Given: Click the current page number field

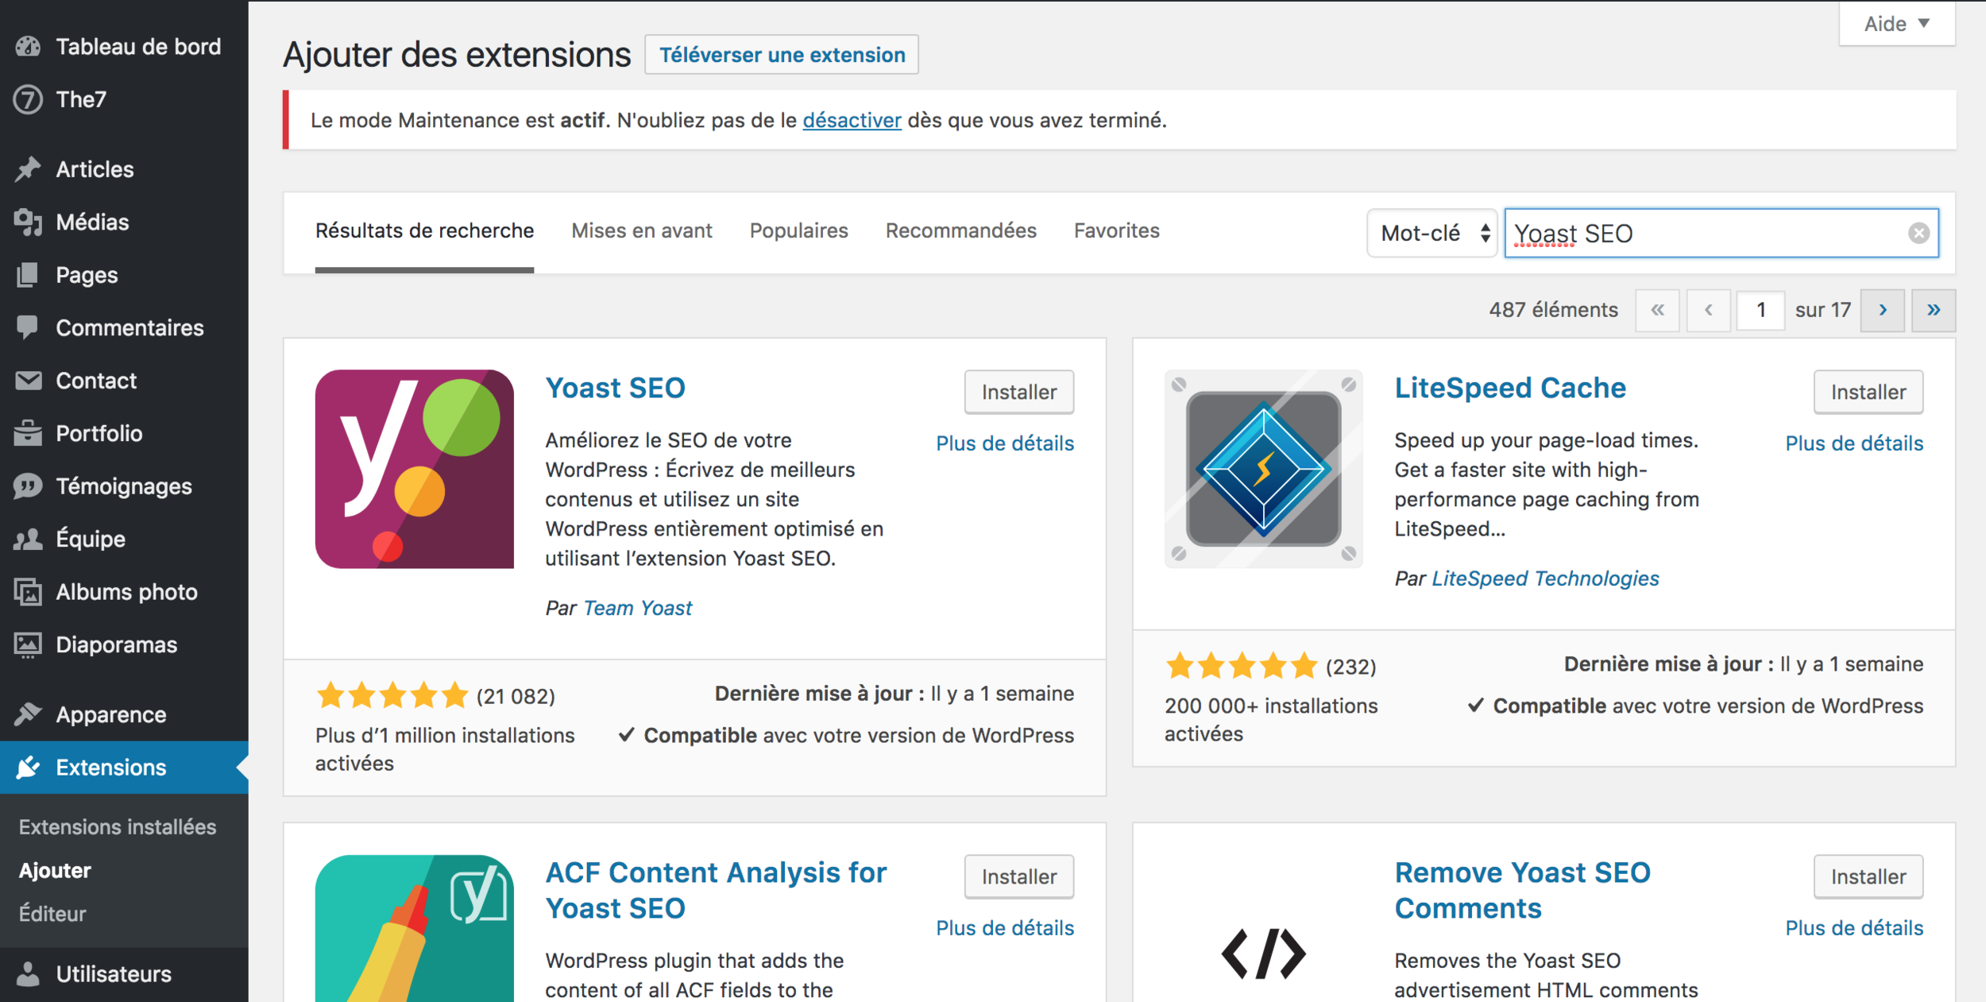Looking at the screenshot, I should tap(1760, 310).
